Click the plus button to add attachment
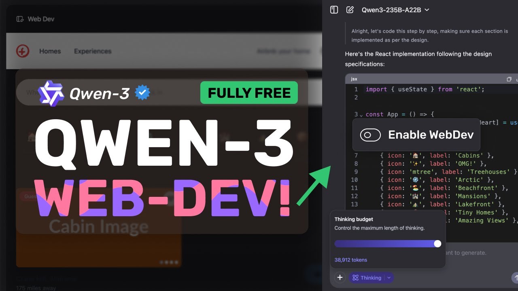Viewport: 518px width, 291px height. (x=340, y=278)
